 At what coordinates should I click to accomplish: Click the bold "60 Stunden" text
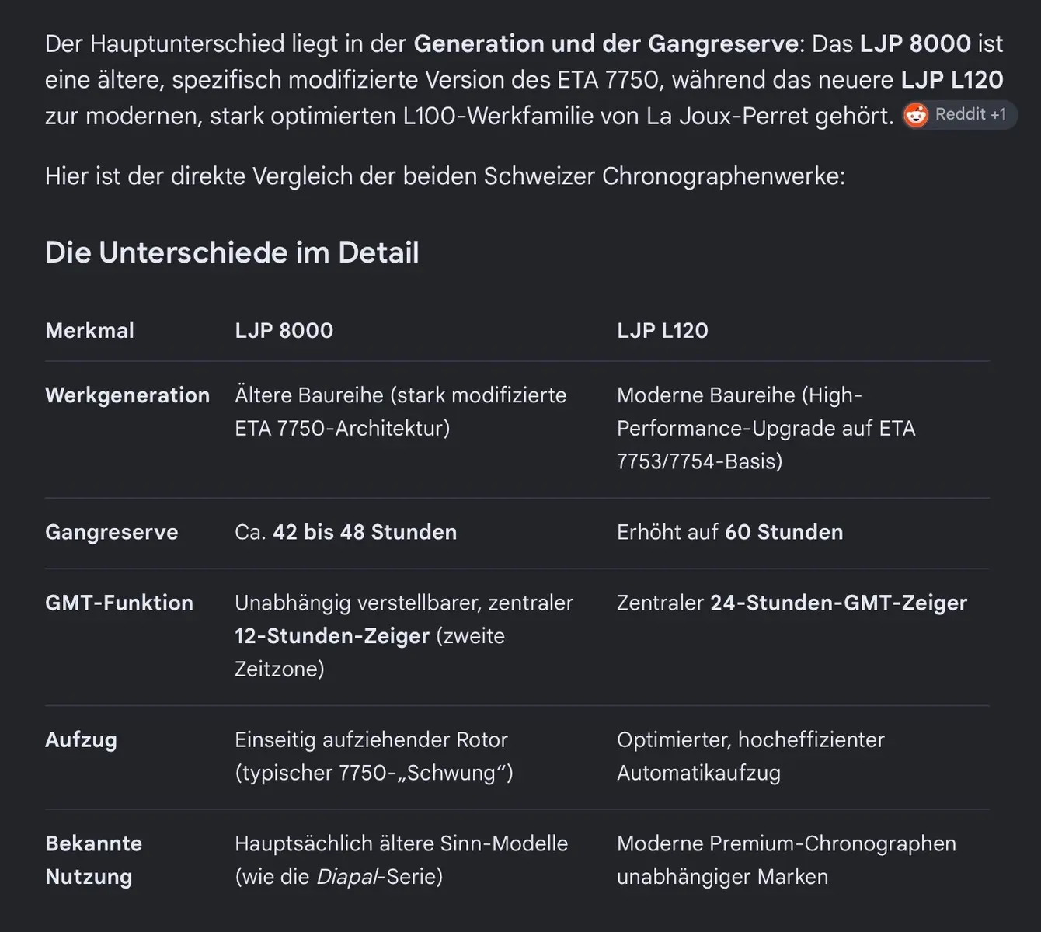(784, 532)
